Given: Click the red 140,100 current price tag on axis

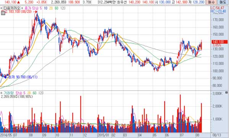Looking at the screenshot, I should [220, 42].
